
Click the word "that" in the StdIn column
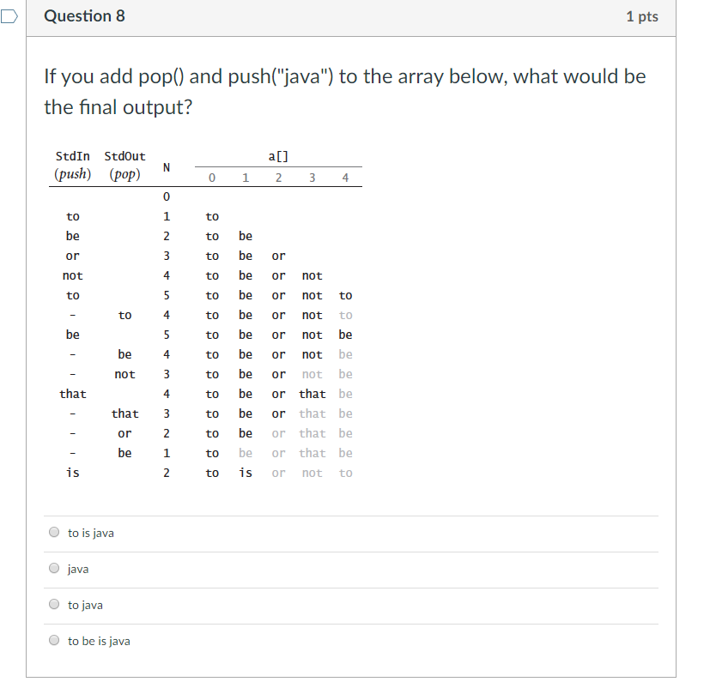(72, 394)
